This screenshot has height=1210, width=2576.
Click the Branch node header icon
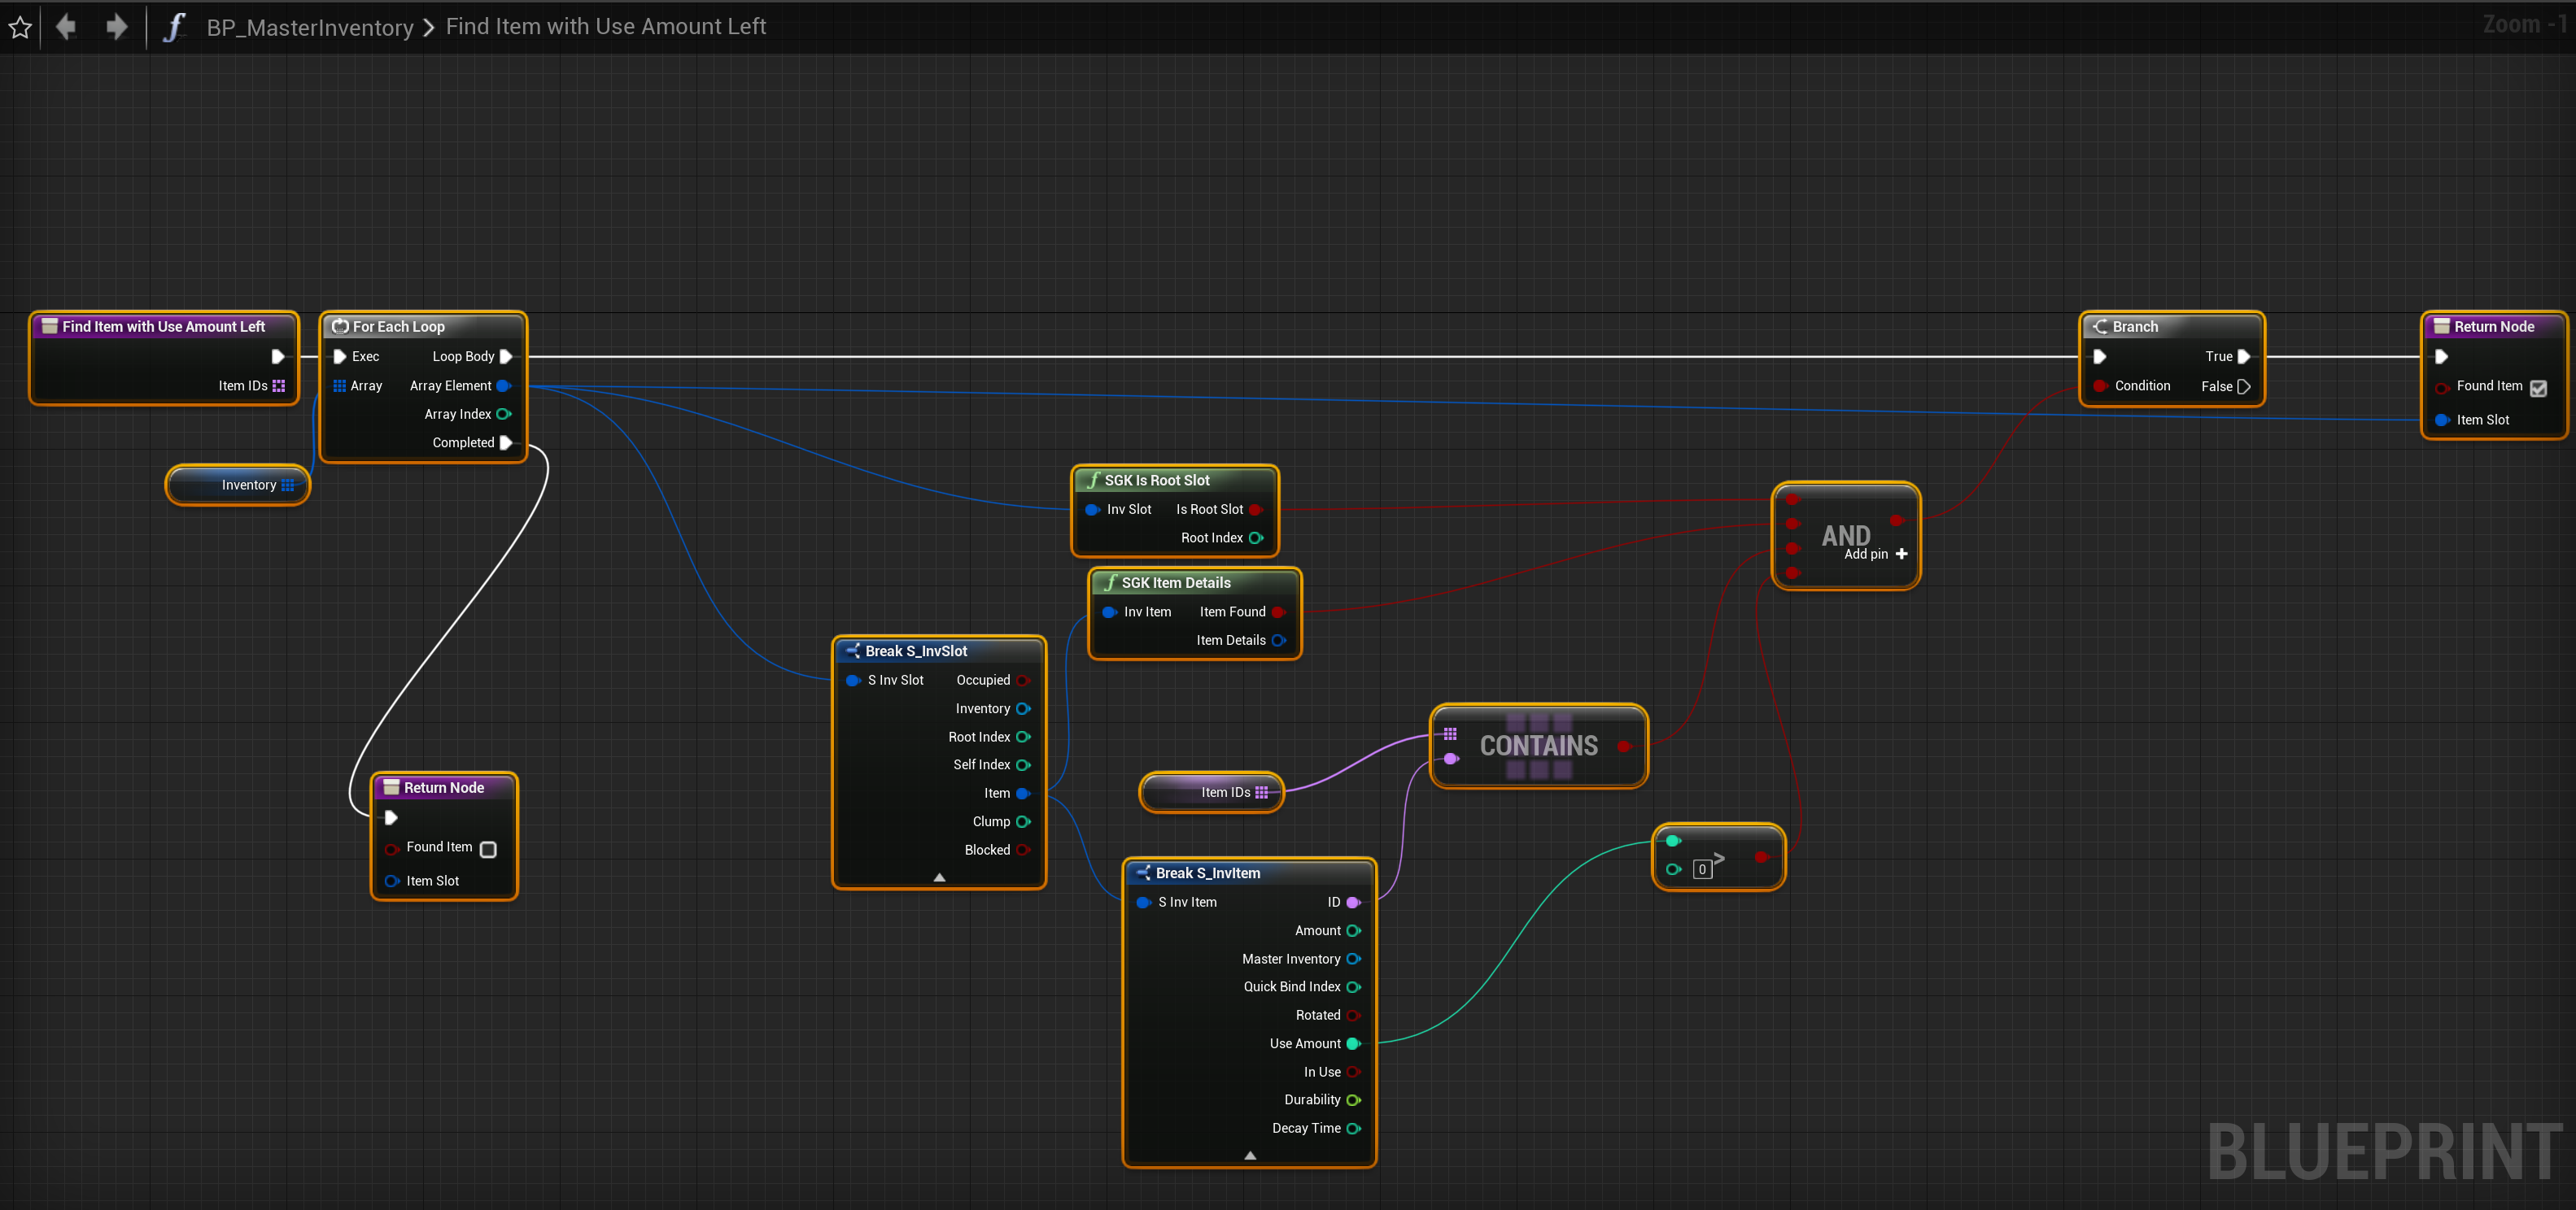2100,327
